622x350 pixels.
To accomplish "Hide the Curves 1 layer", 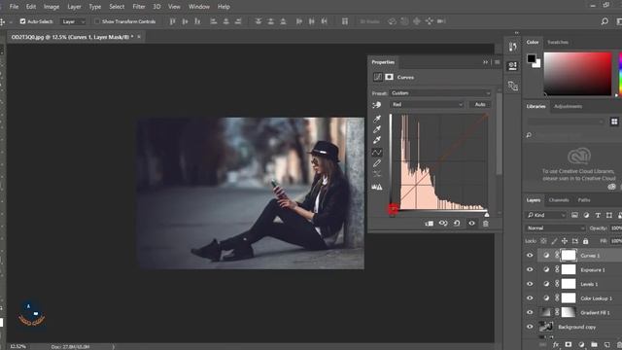I will coord(530,256).
